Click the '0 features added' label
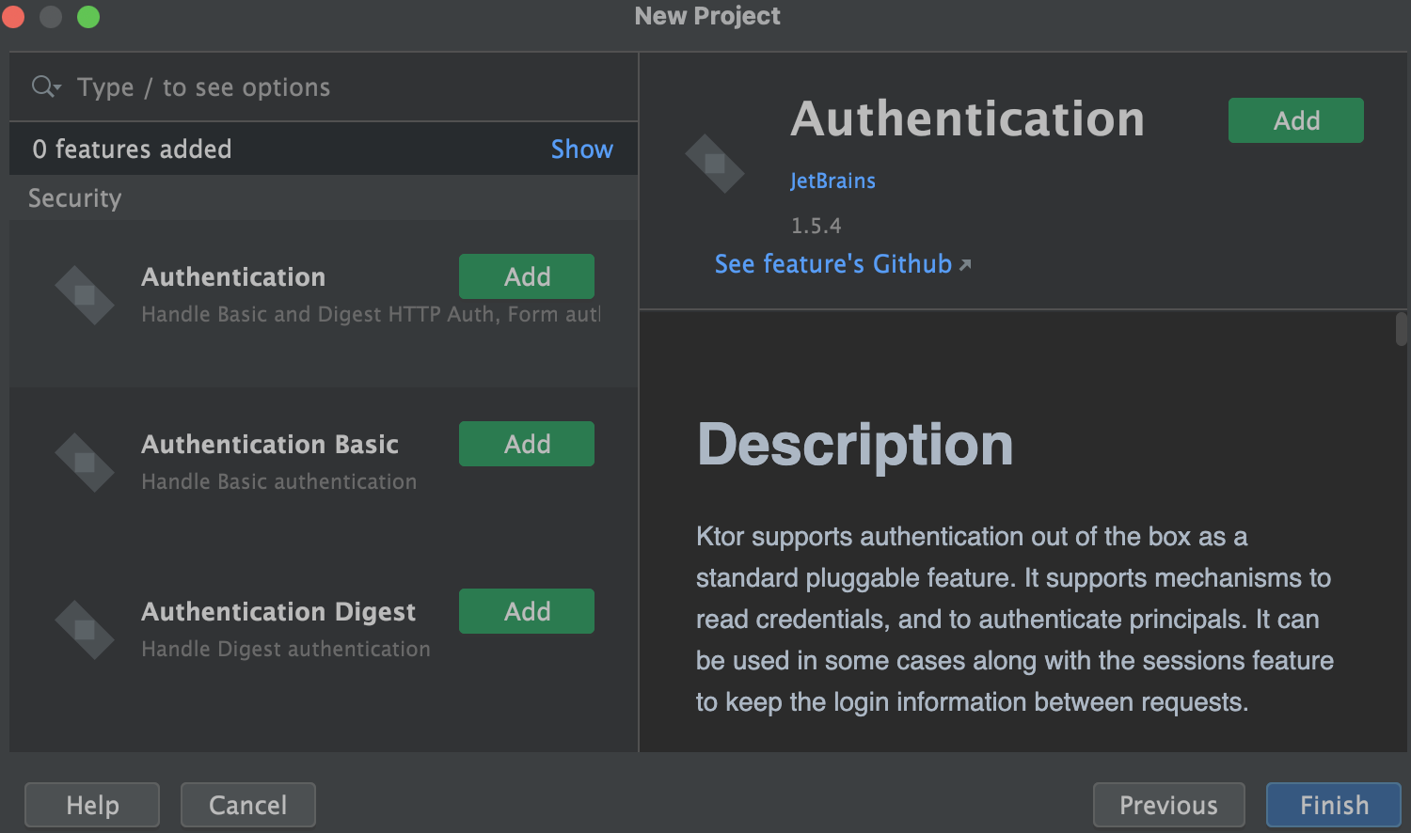The image size is (1411, 833). click(132, 149)
